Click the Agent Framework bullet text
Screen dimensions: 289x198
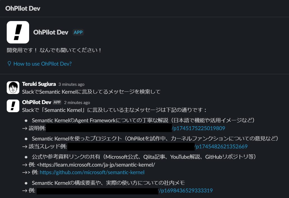pyautogui.click(x=143, y=120)
